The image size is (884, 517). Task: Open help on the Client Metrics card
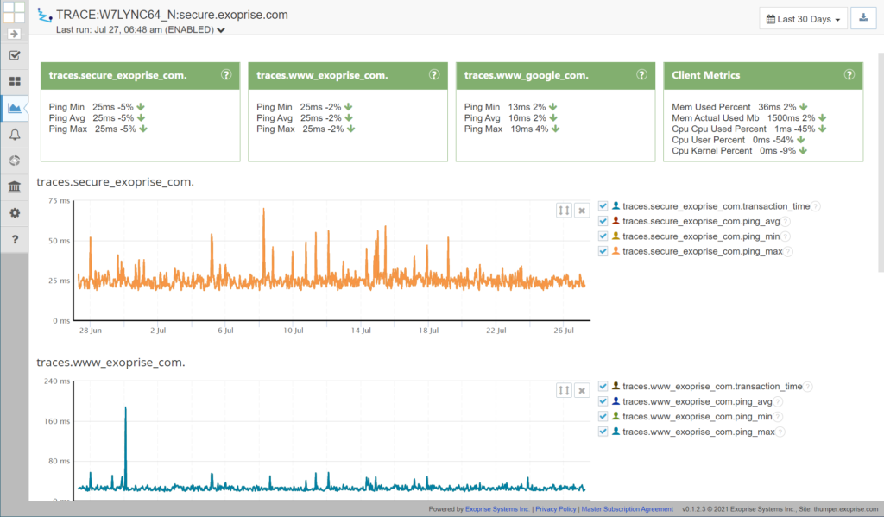(x=849, y=75)
